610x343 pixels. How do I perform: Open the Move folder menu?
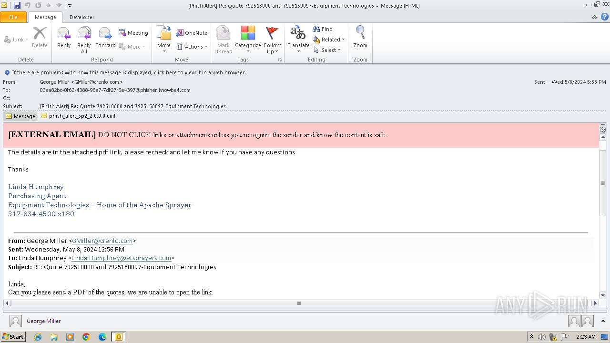(x=164, y=40)
